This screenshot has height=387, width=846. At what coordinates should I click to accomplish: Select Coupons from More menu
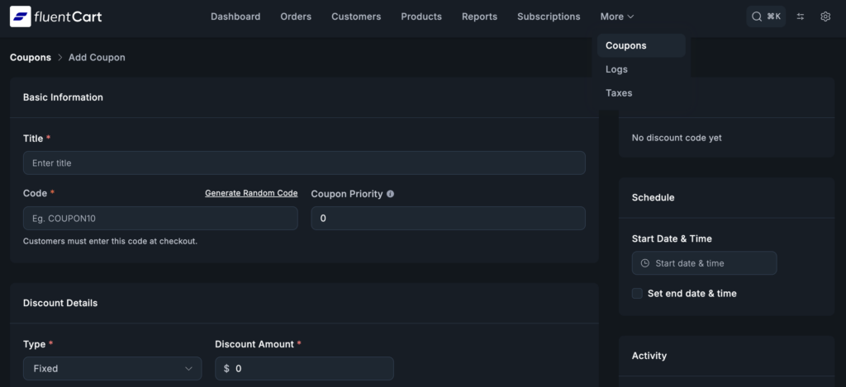pyautogui.click(x=625, y=45)
